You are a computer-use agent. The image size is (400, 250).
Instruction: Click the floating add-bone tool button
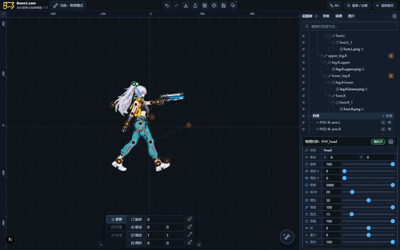287,237
